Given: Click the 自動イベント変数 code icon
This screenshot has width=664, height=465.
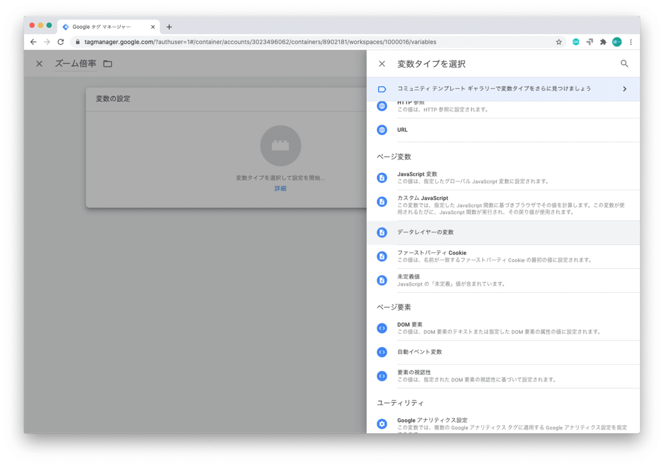Looking at the screenshot, I should [x=382, y=352].
